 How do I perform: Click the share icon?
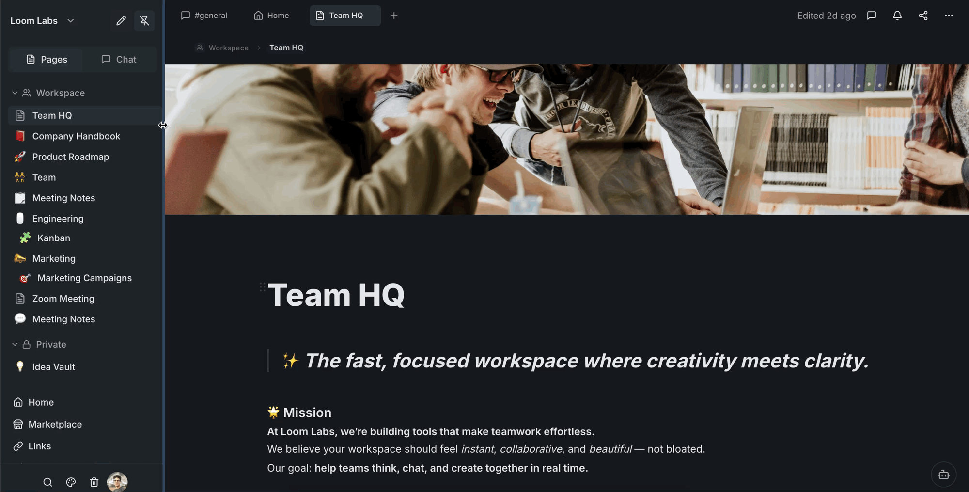923,16
